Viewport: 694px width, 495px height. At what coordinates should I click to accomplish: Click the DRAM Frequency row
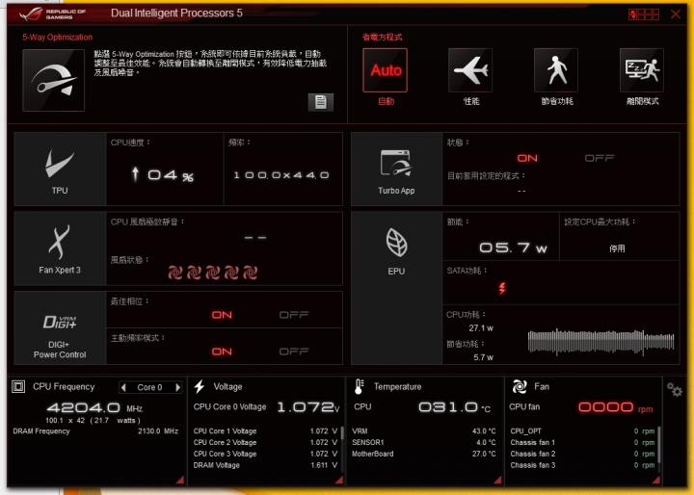coord(95,431)
